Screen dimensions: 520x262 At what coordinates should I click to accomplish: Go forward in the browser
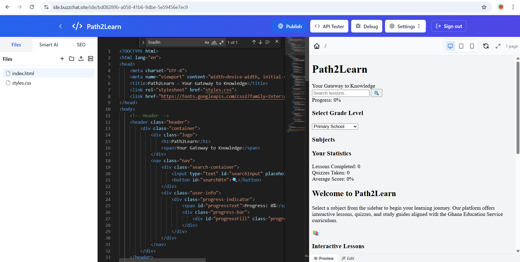coord(20,7)
